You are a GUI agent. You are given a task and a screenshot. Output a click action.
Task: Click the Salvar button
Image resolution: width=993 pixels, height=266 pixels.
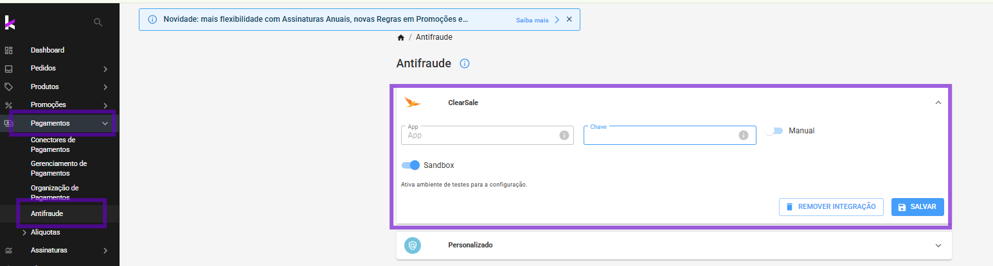(917, 207)
